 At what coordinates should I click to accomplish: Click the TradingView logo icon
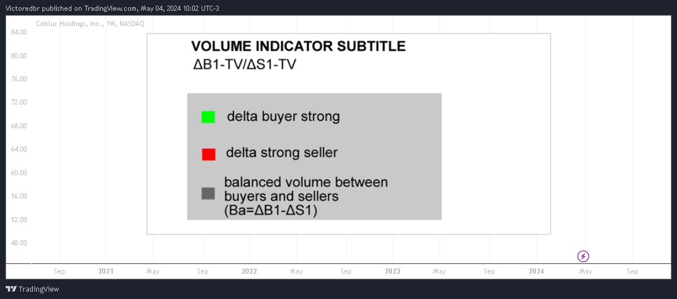11,289
